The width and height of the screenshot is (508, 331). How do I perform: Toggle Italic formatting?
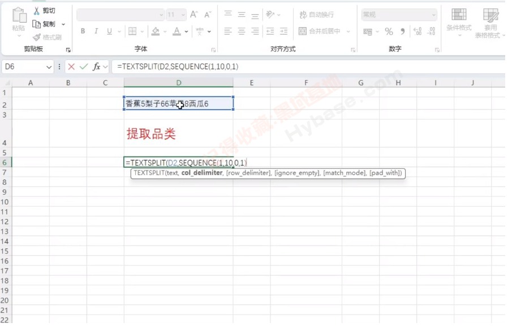point(96,31)
